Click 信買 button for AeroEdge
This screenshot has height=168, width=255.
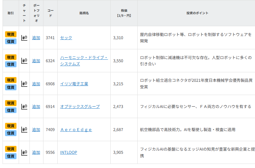click(11, 133)
